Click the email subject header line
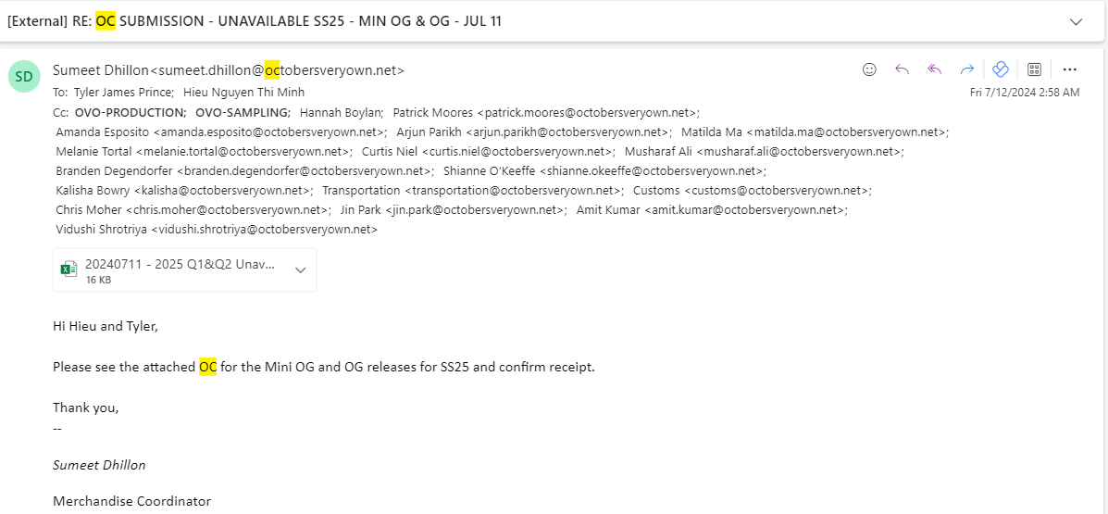Viewport: 1108px width, 514px height. pyautogui.click(x=255, y=21)
